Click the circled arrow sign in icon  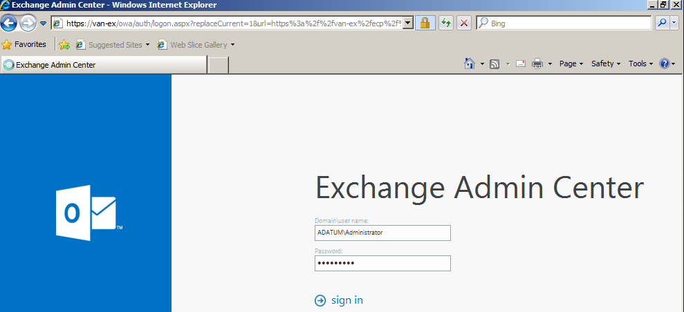coord(320,301)
